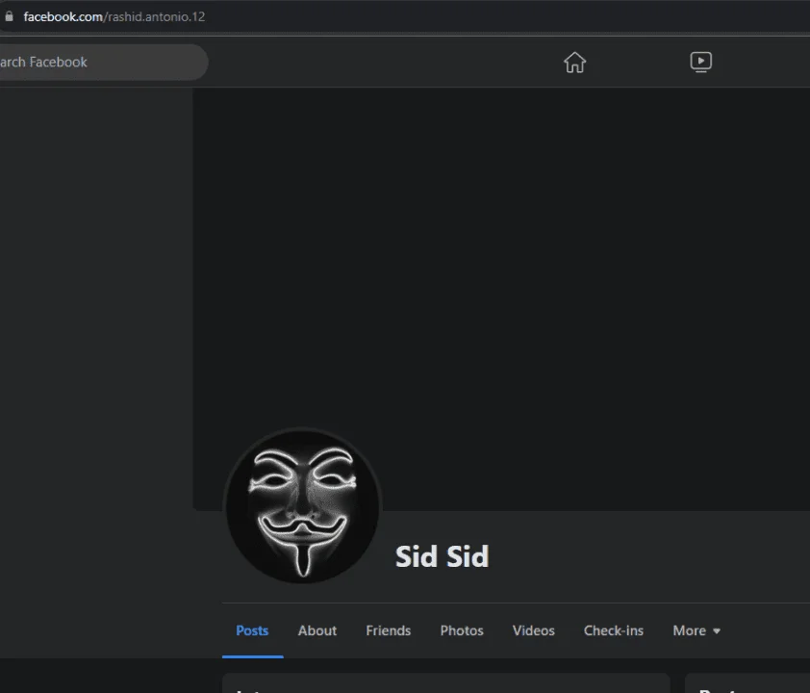This screenshot has width=810, height=693.
Task: Select the Posts tab
Action: click(x=252, y=630)
